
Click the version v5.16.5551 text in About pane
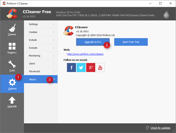click(82, 31)
